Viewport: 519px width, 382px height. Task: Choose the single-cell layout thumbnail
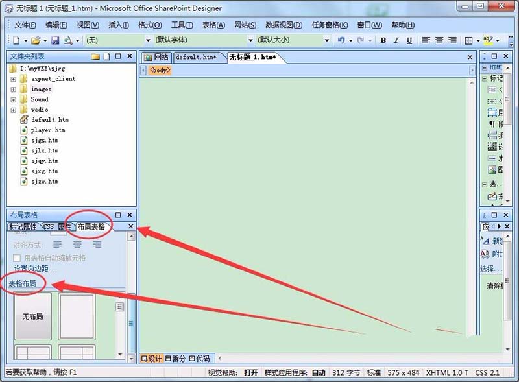click(77, 316)
